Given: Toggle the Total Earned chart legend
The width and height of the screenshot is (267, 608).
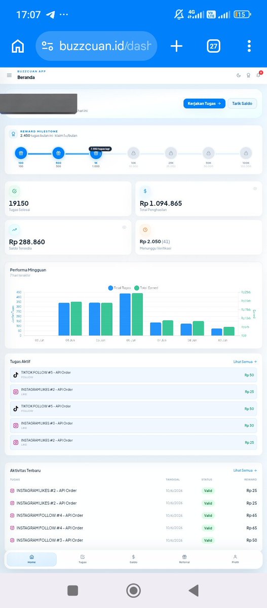Looking at the screenshot, I should [x=146, y=288].
